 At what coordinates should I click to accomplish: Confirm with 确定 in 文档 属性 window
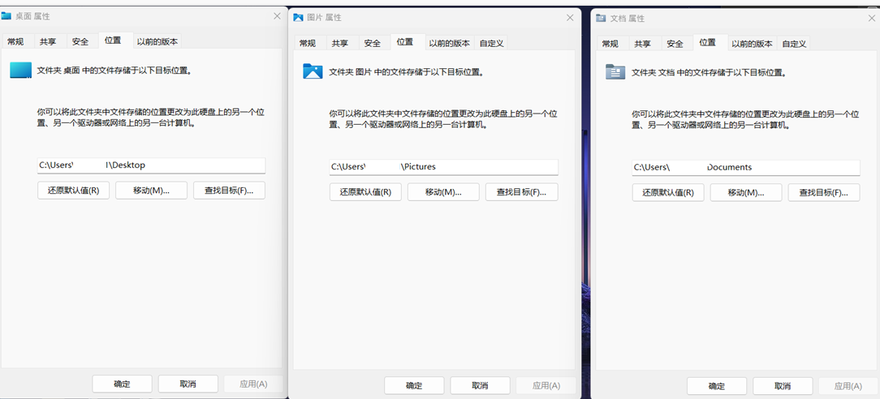point(717,386)
